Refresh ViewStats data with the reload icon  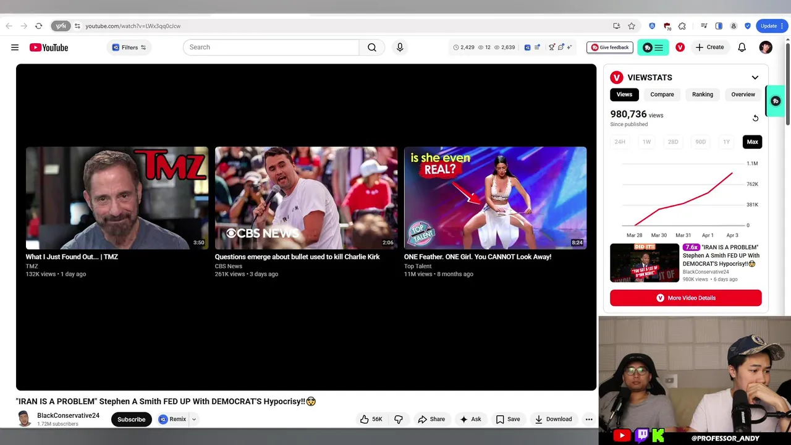pyautogui.click(x=755, y=118)
